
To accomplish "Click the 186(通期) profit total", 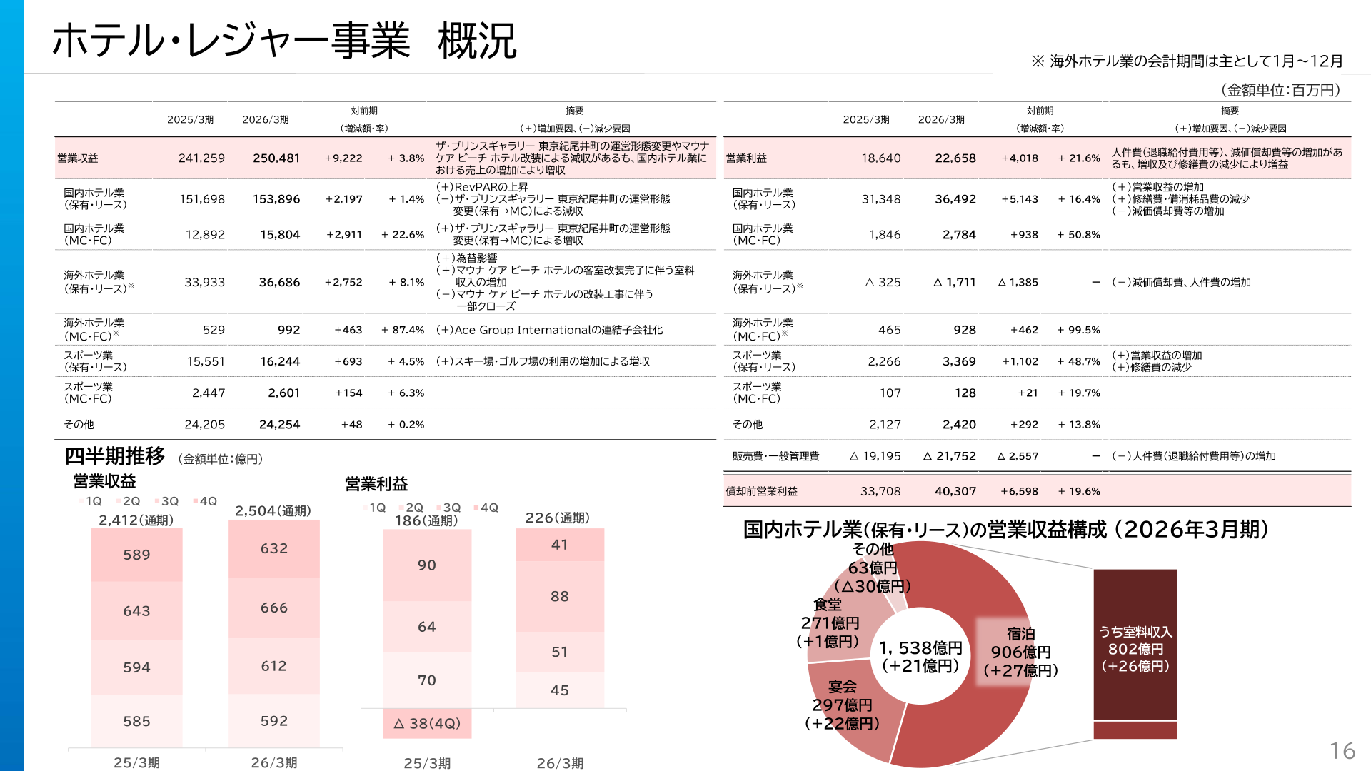I will [x=426, y=520].
